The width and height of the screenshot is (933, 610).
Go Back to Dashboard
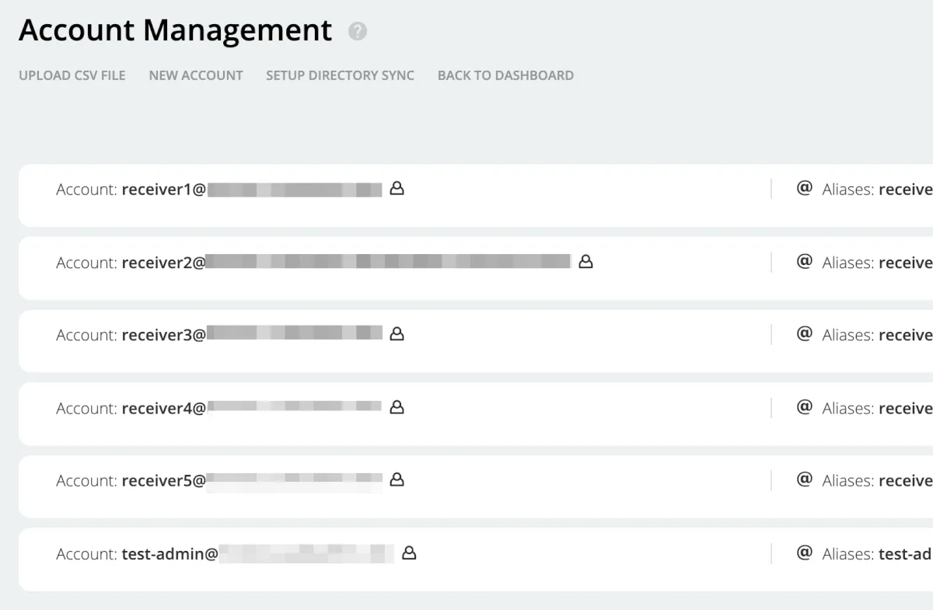click(x=505, y=75)
